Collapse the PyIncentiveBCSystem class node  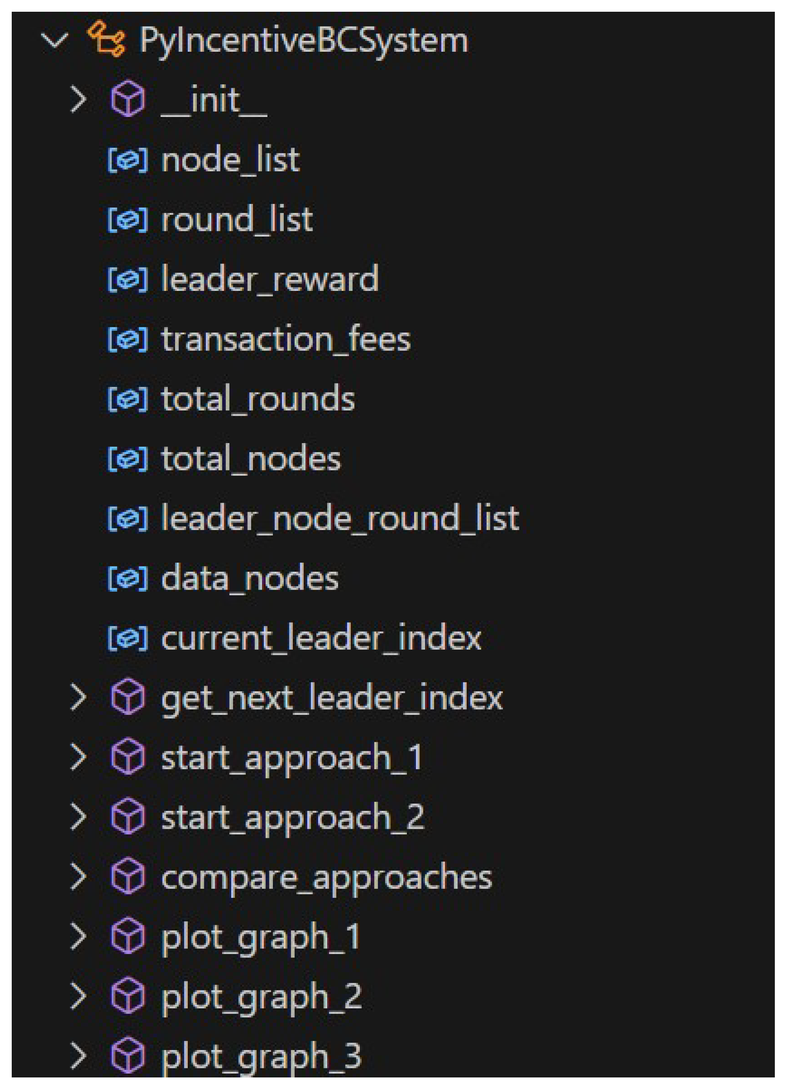coord(55,40)
